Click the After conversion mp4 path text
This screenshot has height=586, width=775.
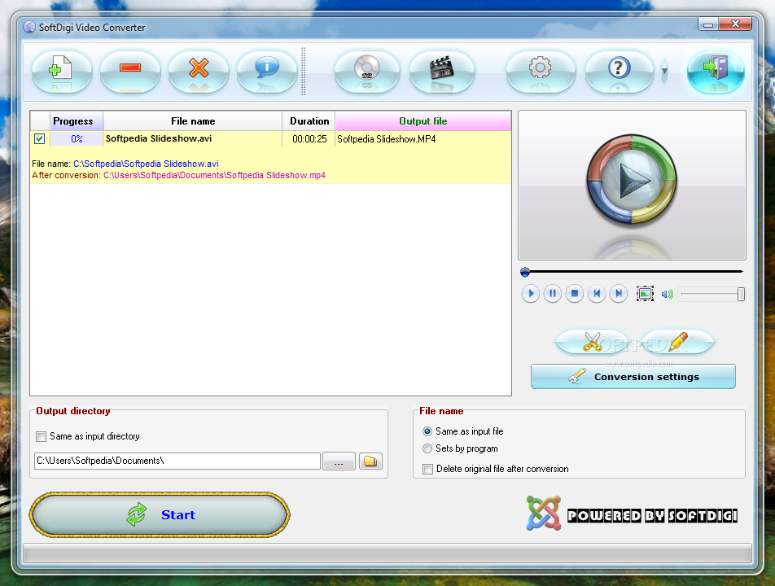tap(214, 176)
